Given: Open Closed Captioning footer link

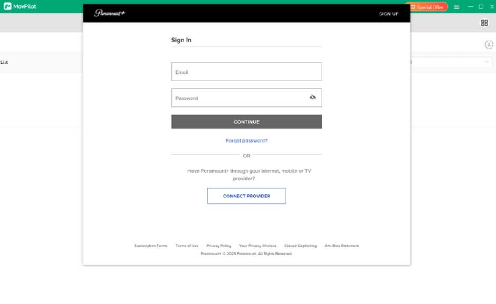Looking at the screenshot, I should pos(300,246).
